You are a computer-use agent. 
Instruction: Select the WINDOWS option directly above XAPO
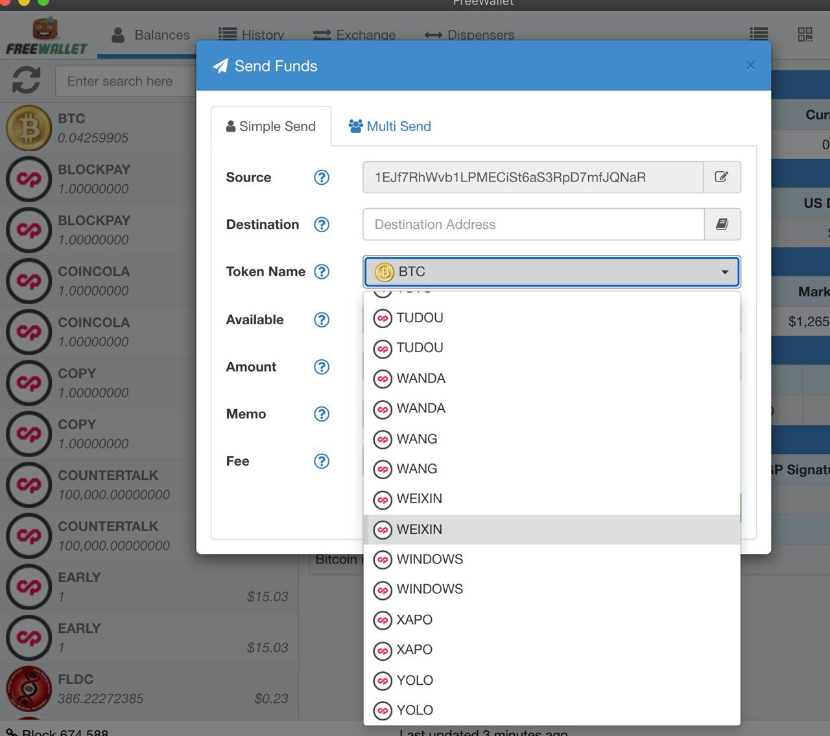(552, 589)
